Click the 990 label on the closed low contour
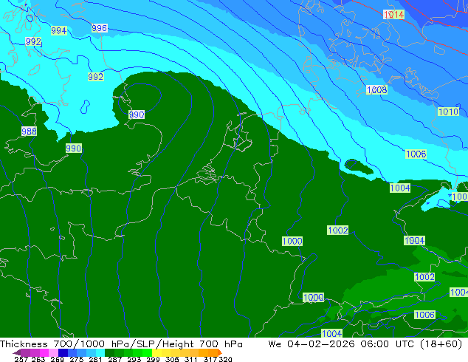 click(137, 115)
